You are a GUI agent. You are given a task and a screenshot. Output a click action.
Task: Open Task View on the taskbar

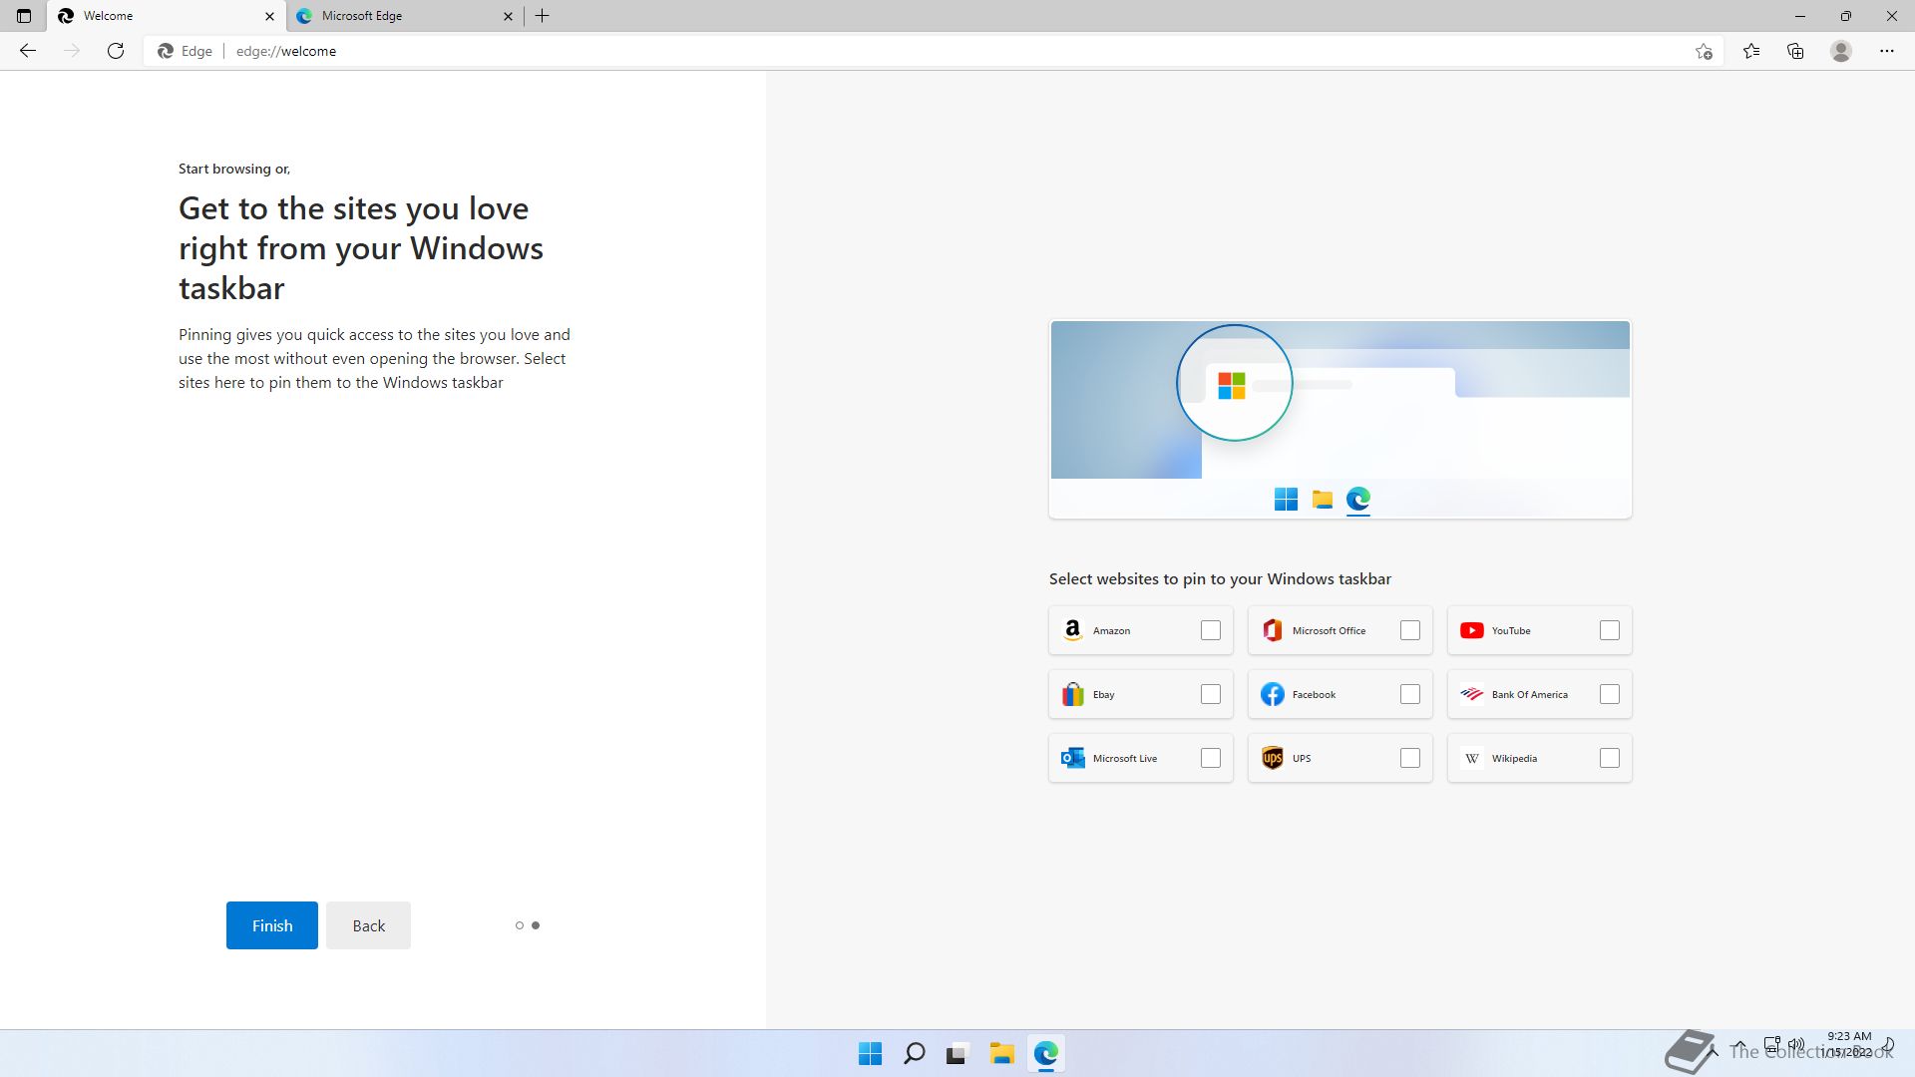coord(957,1053)
